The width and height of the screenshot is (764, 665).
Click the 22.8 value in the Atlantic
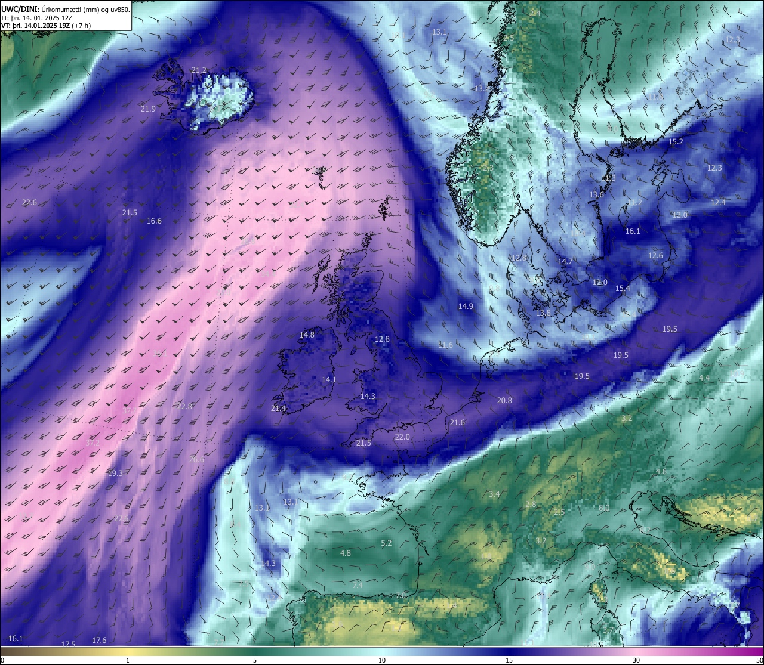point(184,407)
